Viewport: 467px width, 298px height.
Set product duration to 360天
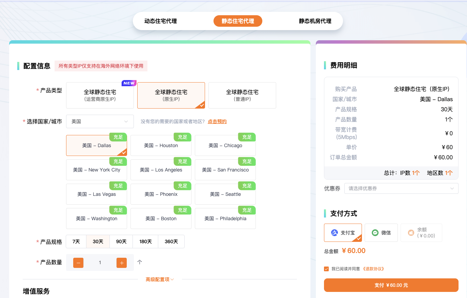[x=171, y=242]
